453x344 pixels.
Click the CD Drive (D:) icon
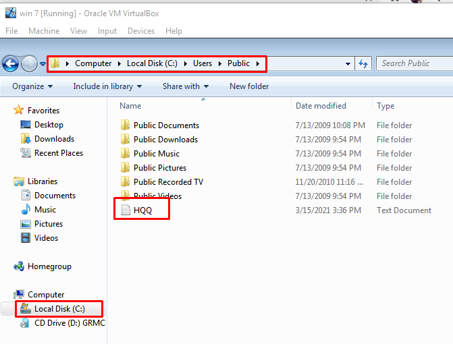click(x=26, y=323)
